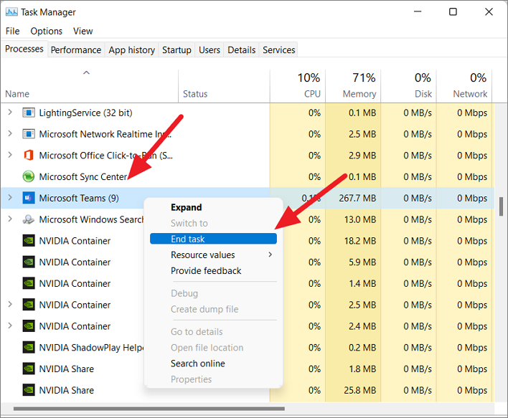Image resolution: width=508 pixels, height=418 pixels.
Task: Click the vertical scrollbar thumb
Action: 502,206
